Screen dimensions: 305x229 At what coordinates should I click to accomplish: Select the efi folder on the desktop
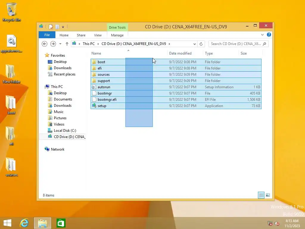12,136
